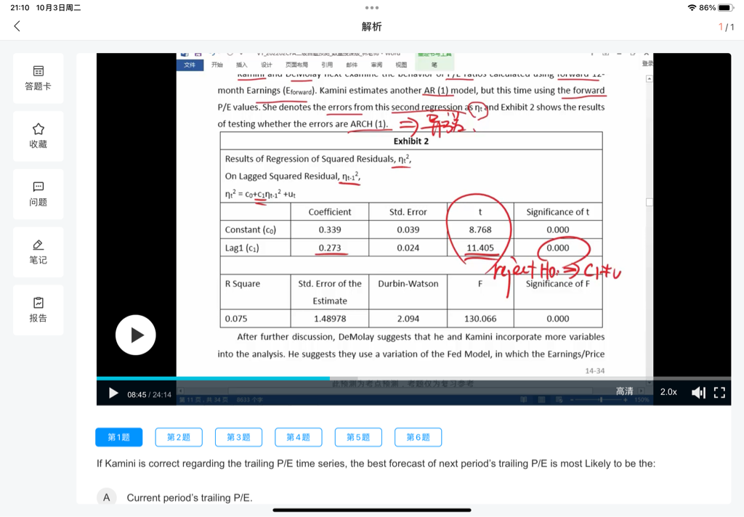Image resolution: width=744 pixels, height=517 pixels.
Task: Jump to 第4题 question
Action: click(x=299, y=437)
